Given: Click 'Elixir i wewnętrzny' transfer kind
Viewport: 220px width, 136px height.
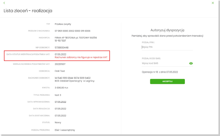Looking at the screenshot, I should click(65, 130).
